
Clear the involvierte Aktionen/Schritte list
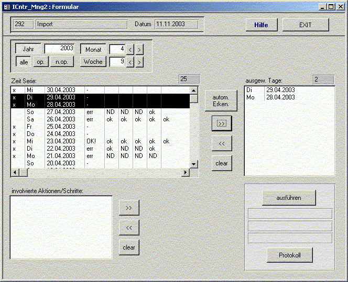[x=129, y=247]
